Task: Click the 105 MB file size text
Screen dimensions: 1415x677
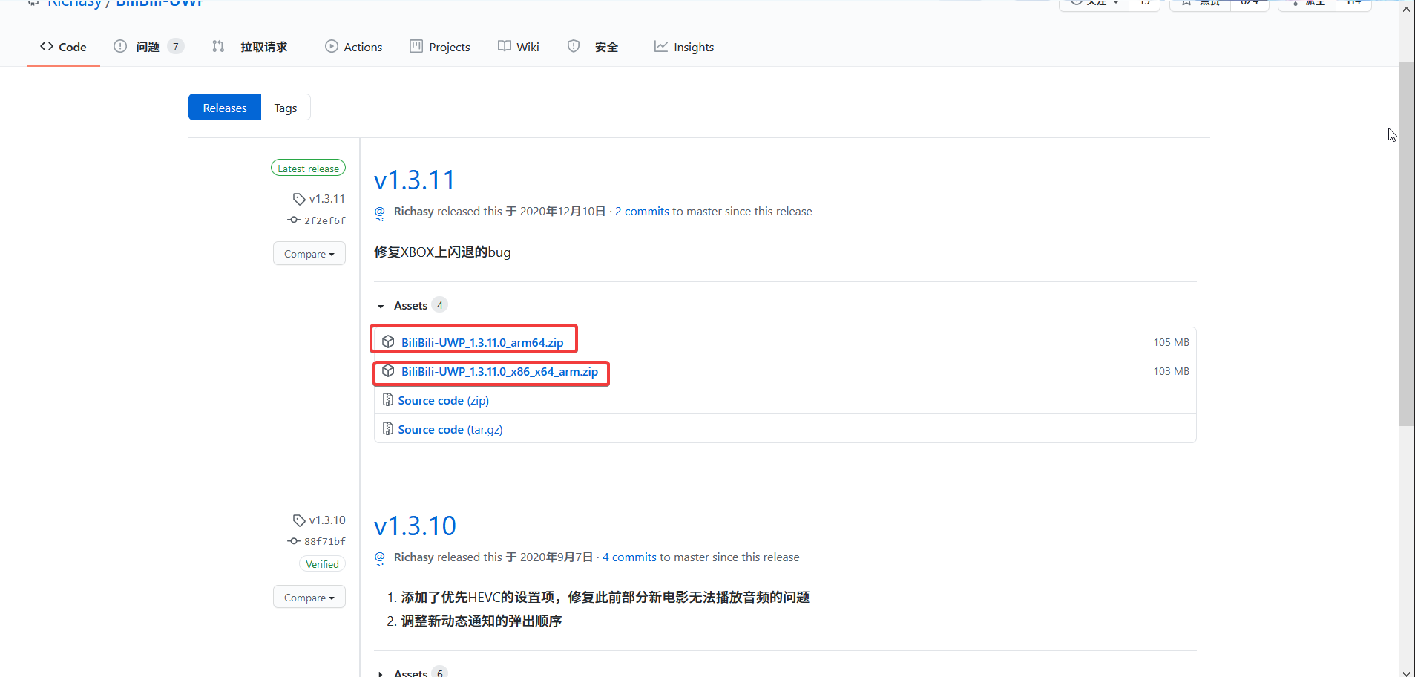Action: (x=1171, y=342)
